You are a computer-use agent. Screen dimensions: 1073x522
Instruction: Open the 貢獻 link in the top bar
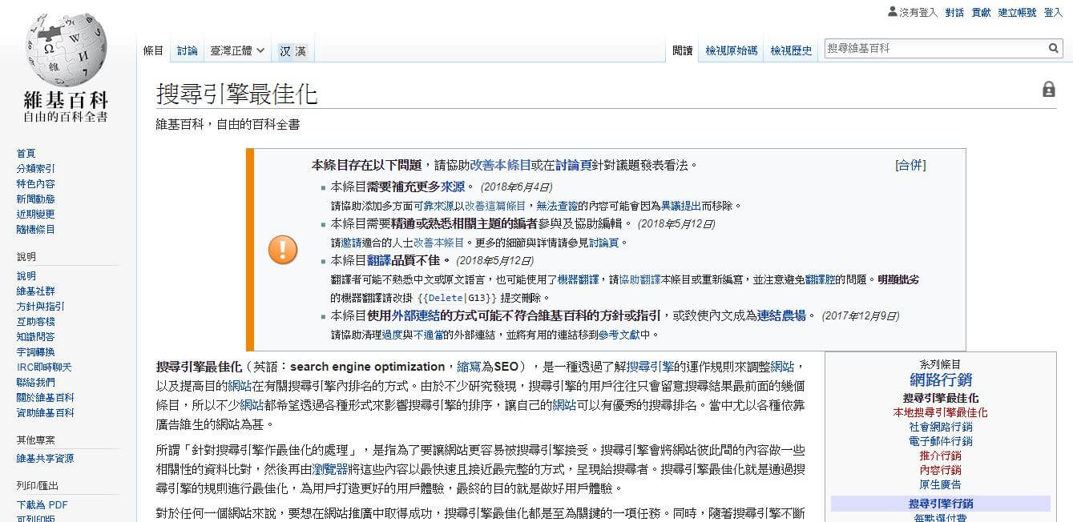981,12
